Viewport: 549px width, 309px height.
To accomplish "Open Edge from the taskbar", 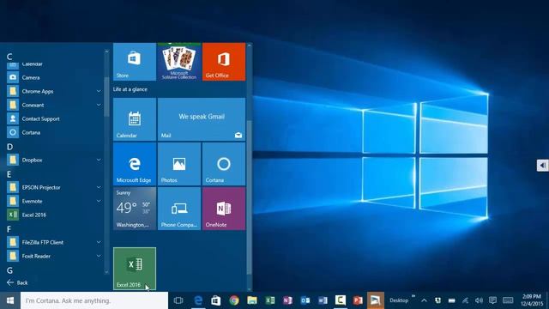I will 198,300.
